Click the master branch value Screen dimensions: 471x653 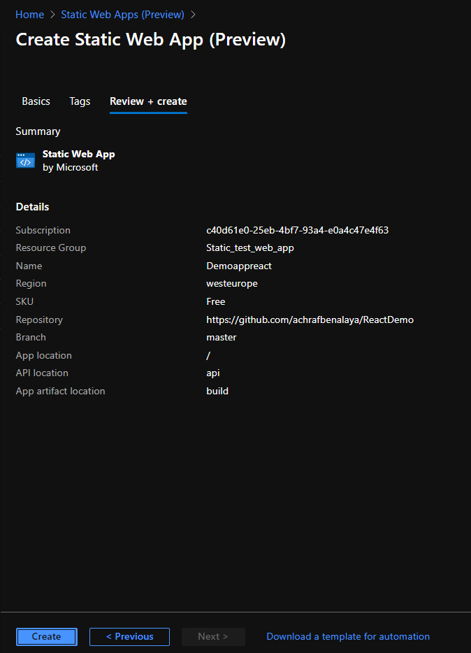coord(222,337)
